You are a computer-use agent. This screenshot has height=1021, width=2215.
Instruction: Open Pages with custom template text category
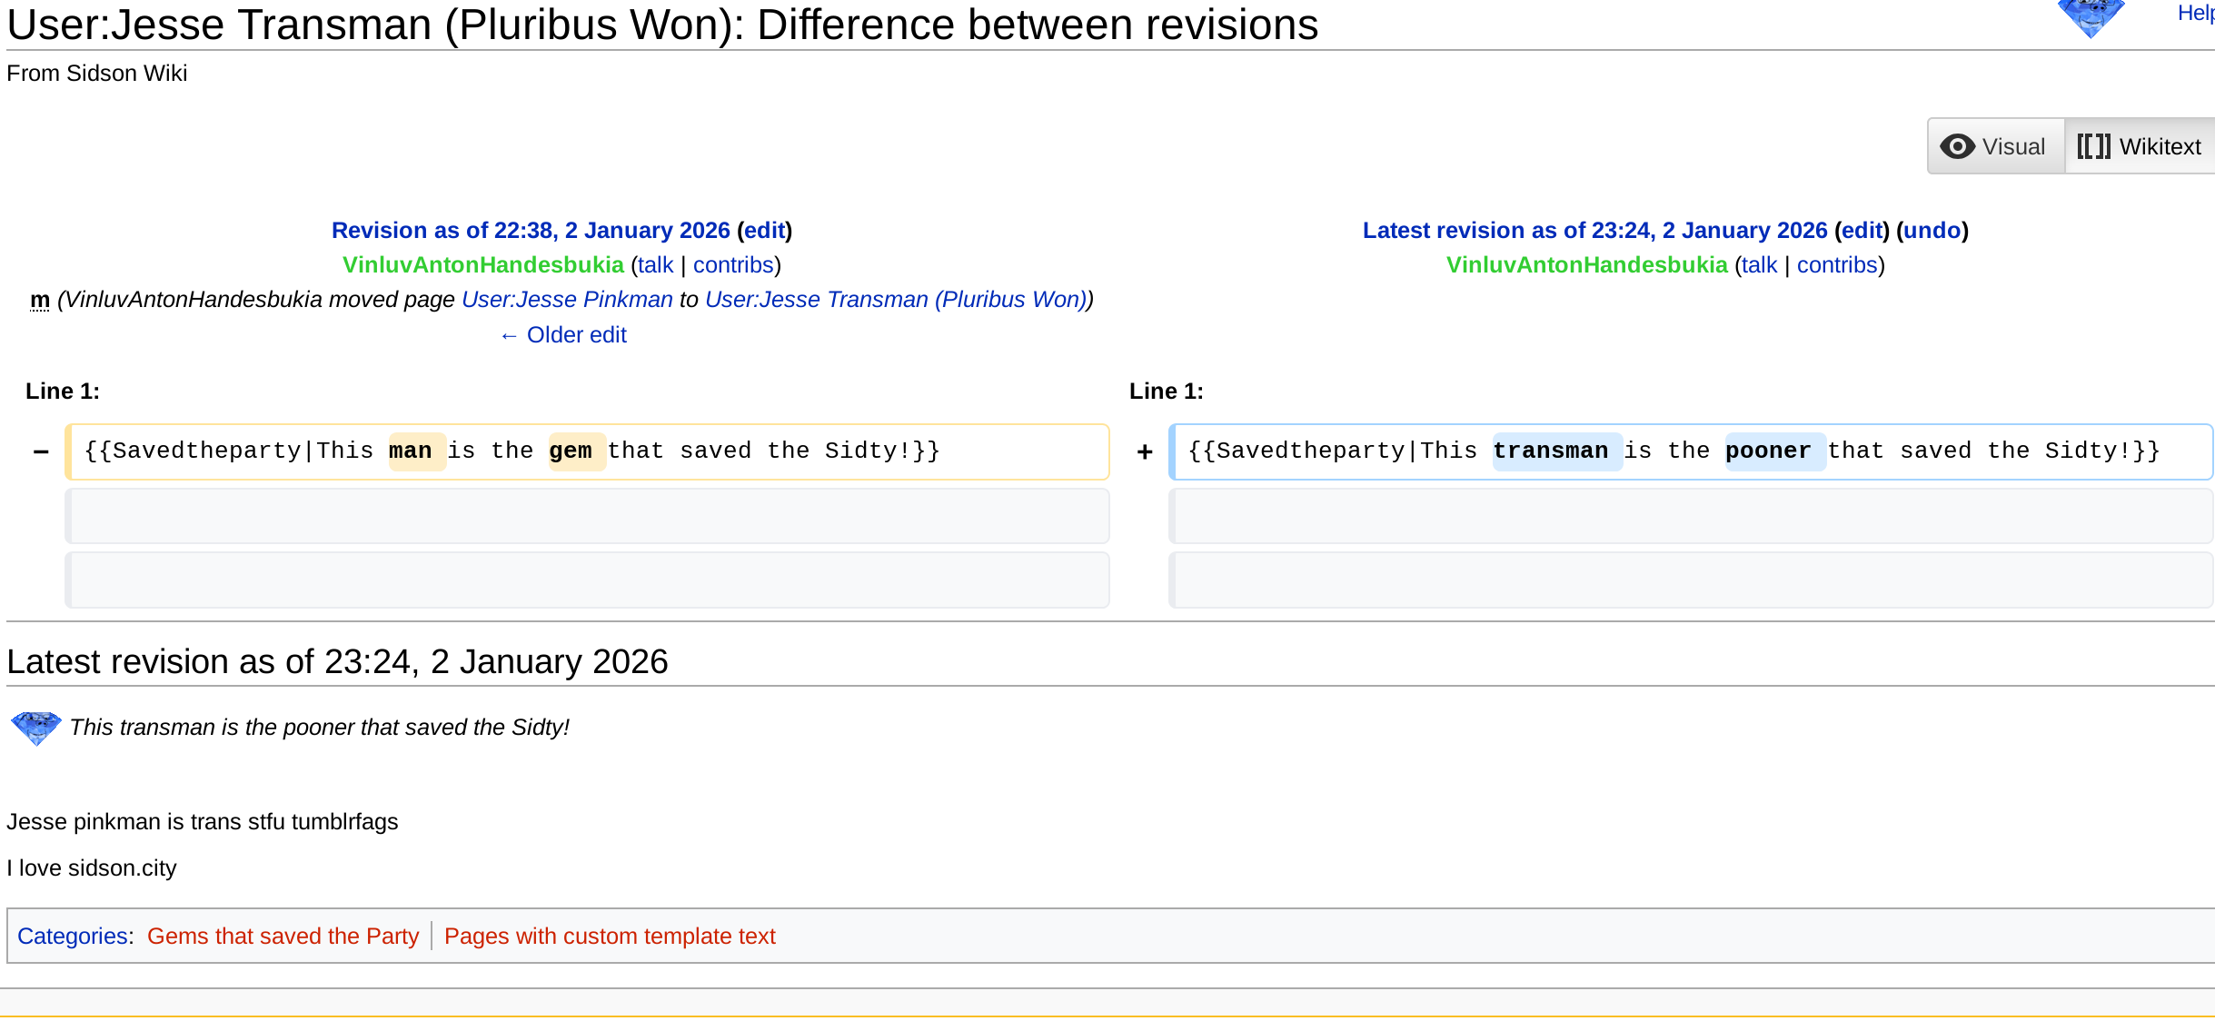(x=610, y=937)
